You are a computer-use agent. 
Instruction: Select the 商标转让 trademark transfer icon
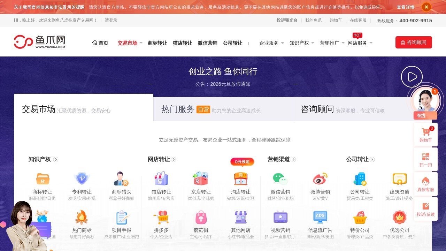tap(42, 178)
